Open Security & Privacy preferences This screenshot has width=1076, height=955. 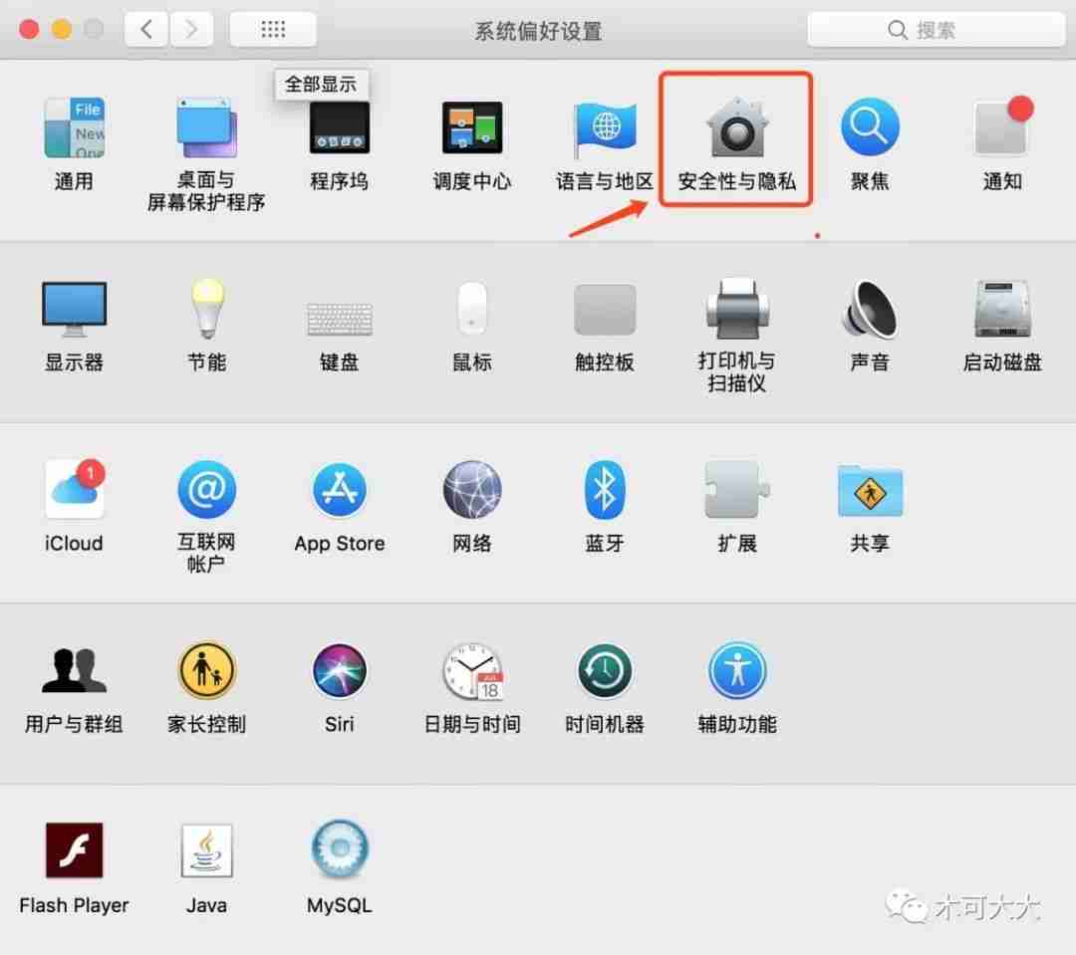tap(736, 127)
